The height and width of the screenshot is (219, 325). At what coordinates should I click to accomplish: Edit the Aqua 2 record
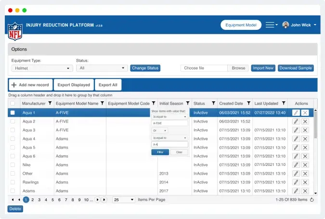coord(296,122)
